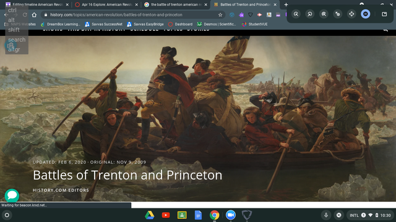Switch to the Apr 16 Explore tab
Viewport: 396px width, 222px height.
pos(107,4)
